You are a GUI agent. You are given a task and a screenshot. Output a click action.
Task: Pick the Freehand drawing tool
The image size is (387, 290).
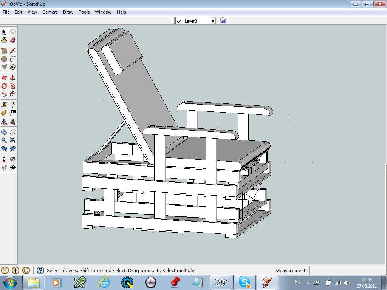point(13,67)
